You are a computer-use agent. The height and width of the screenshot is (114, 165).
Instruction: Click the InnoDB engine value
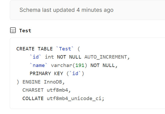(53, 82)
